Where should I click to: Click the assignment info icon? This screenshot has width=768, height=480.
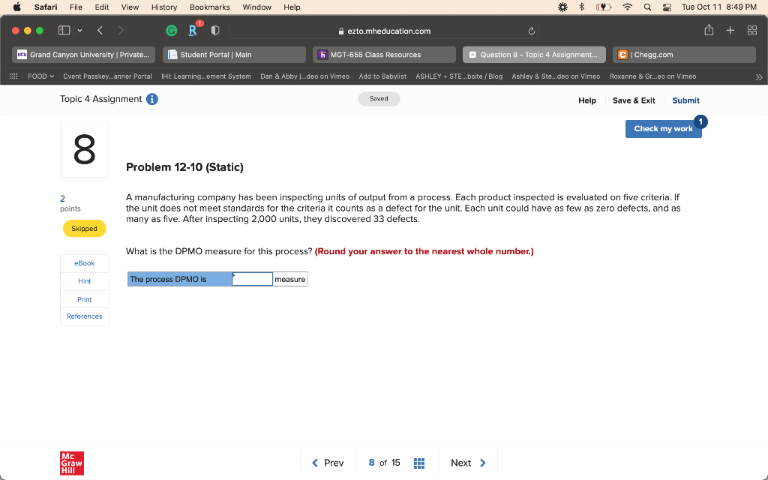click(x=152, y=100)
